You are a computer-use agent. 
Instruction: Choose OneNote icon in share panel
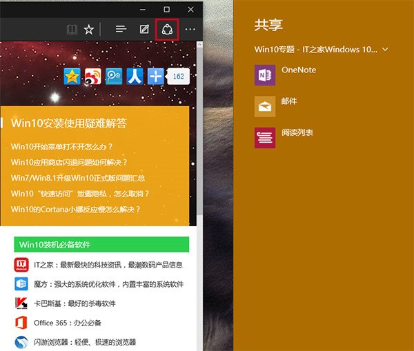(265, 75)
